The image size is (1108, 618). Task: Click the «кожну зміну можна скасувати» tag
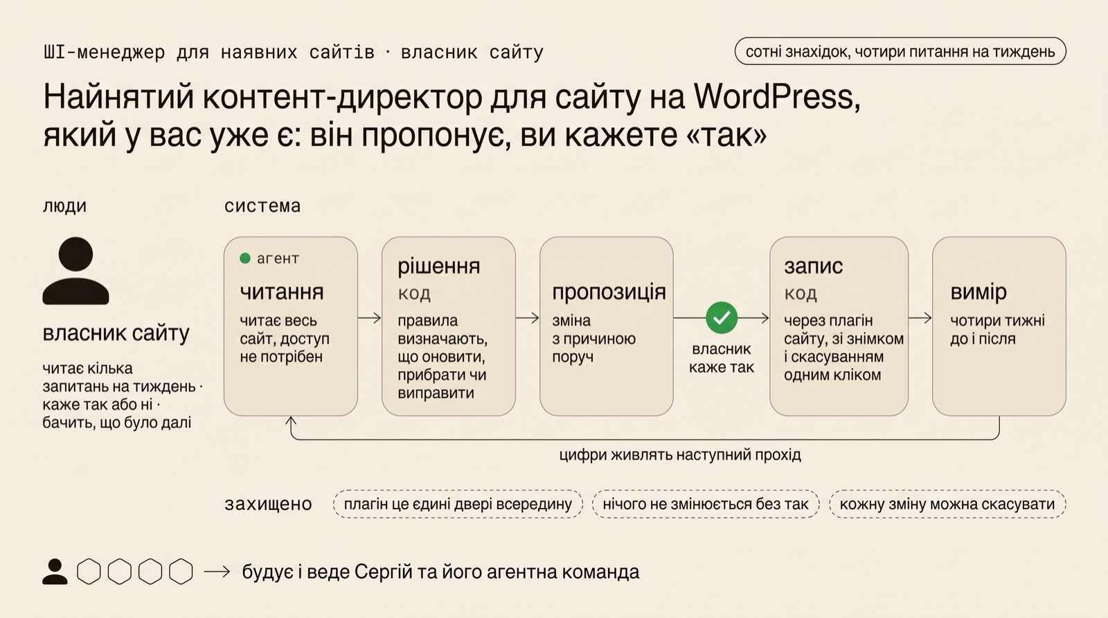[947, 504]
